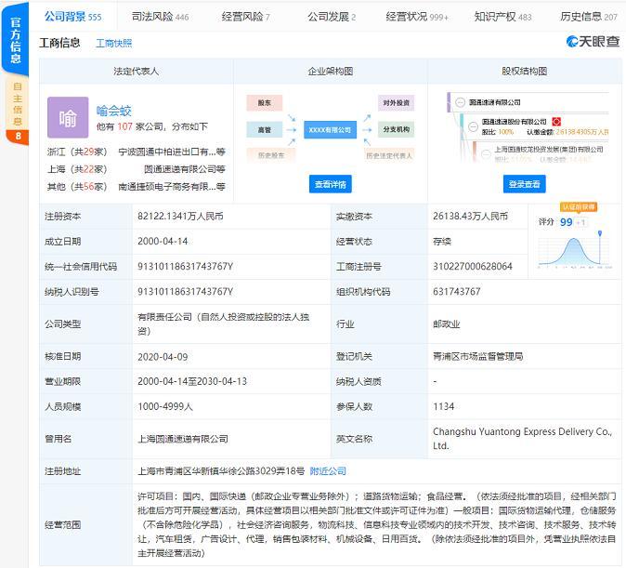Screen dimensions: 626x568
Task: Select the 公司发展 2 tab
Action: [332, 17]
